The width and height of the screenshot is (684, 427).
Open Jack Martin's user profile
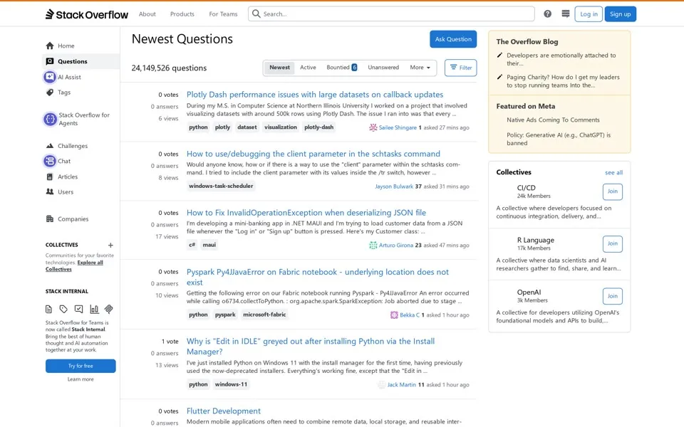coord(401,385)
